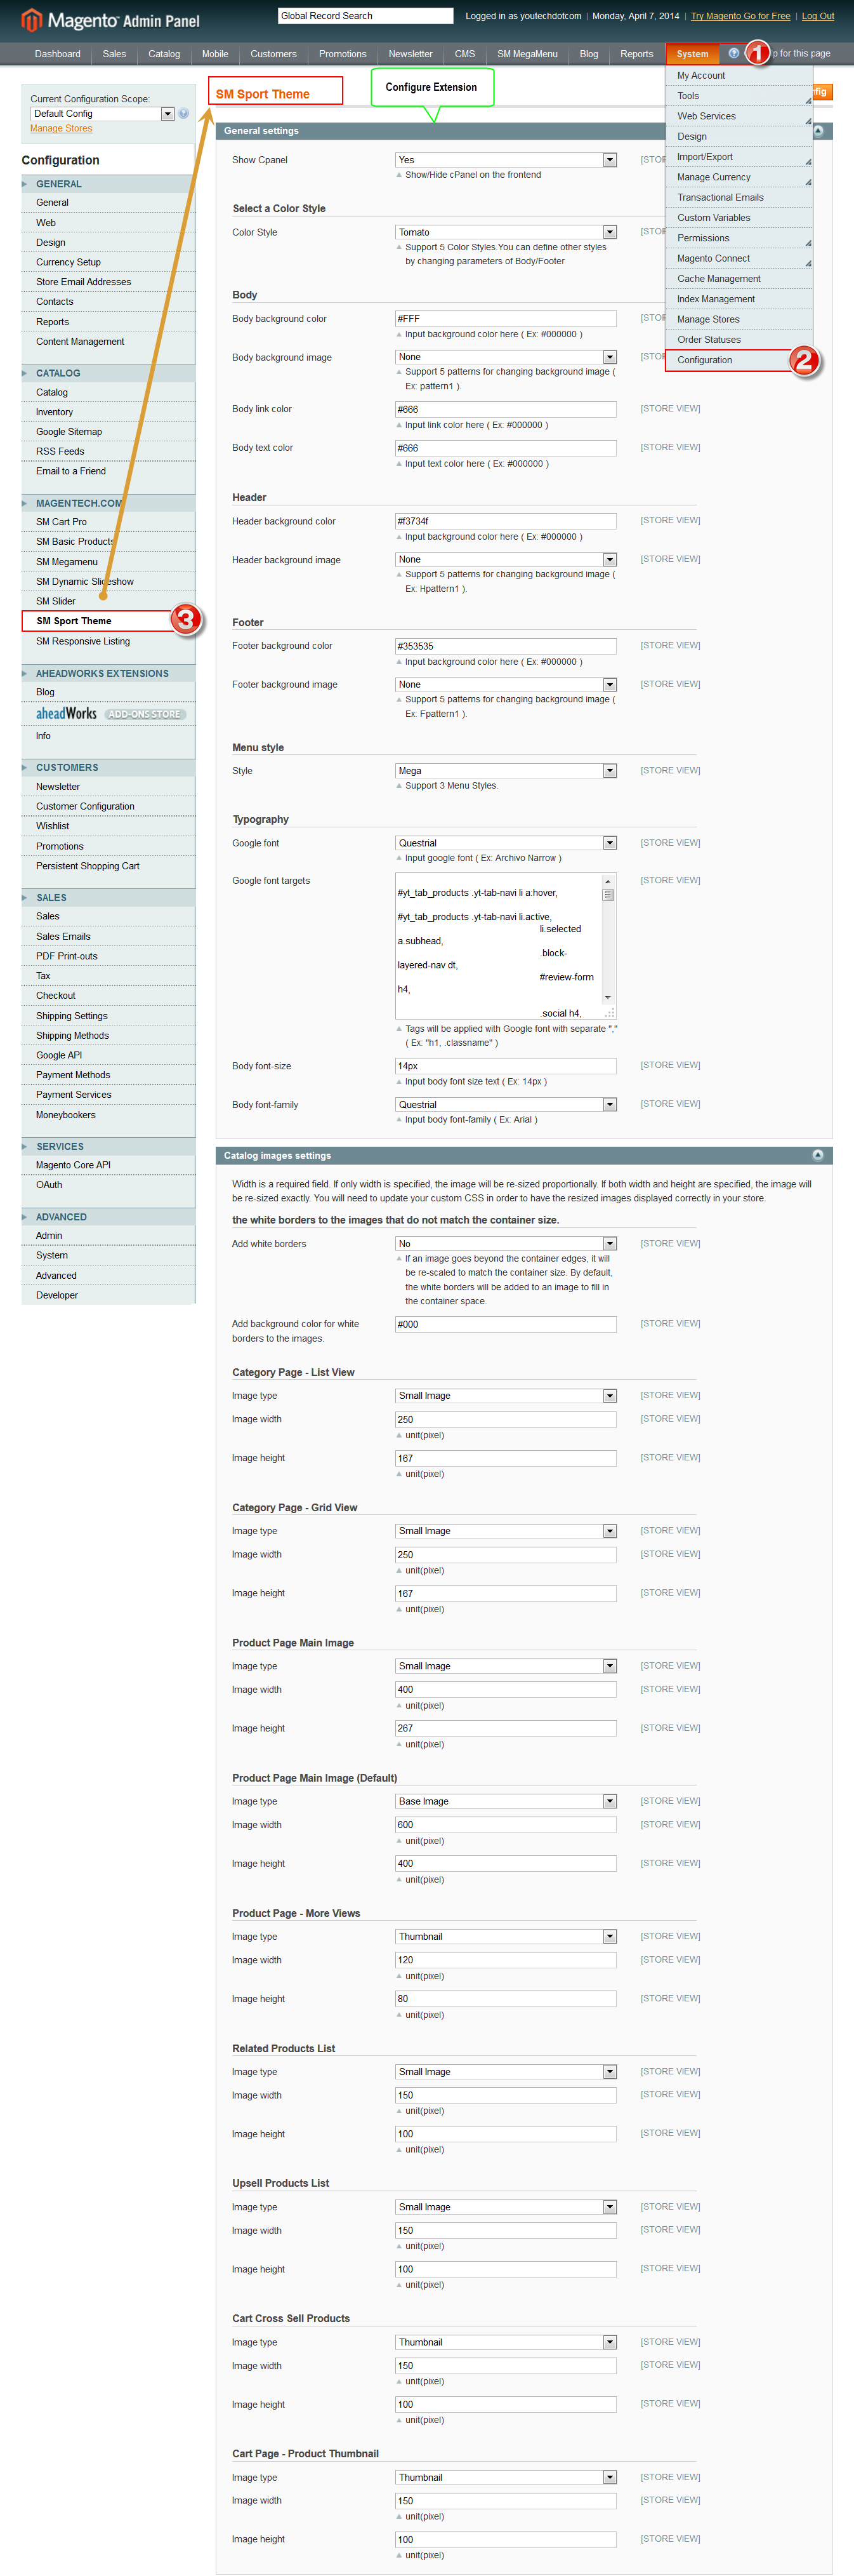The width and height of the screenshot is (854, 2576).
Task: Open Image type dropdown under Product Page Main Image (Default)
Action: [x=506, y=1801]
